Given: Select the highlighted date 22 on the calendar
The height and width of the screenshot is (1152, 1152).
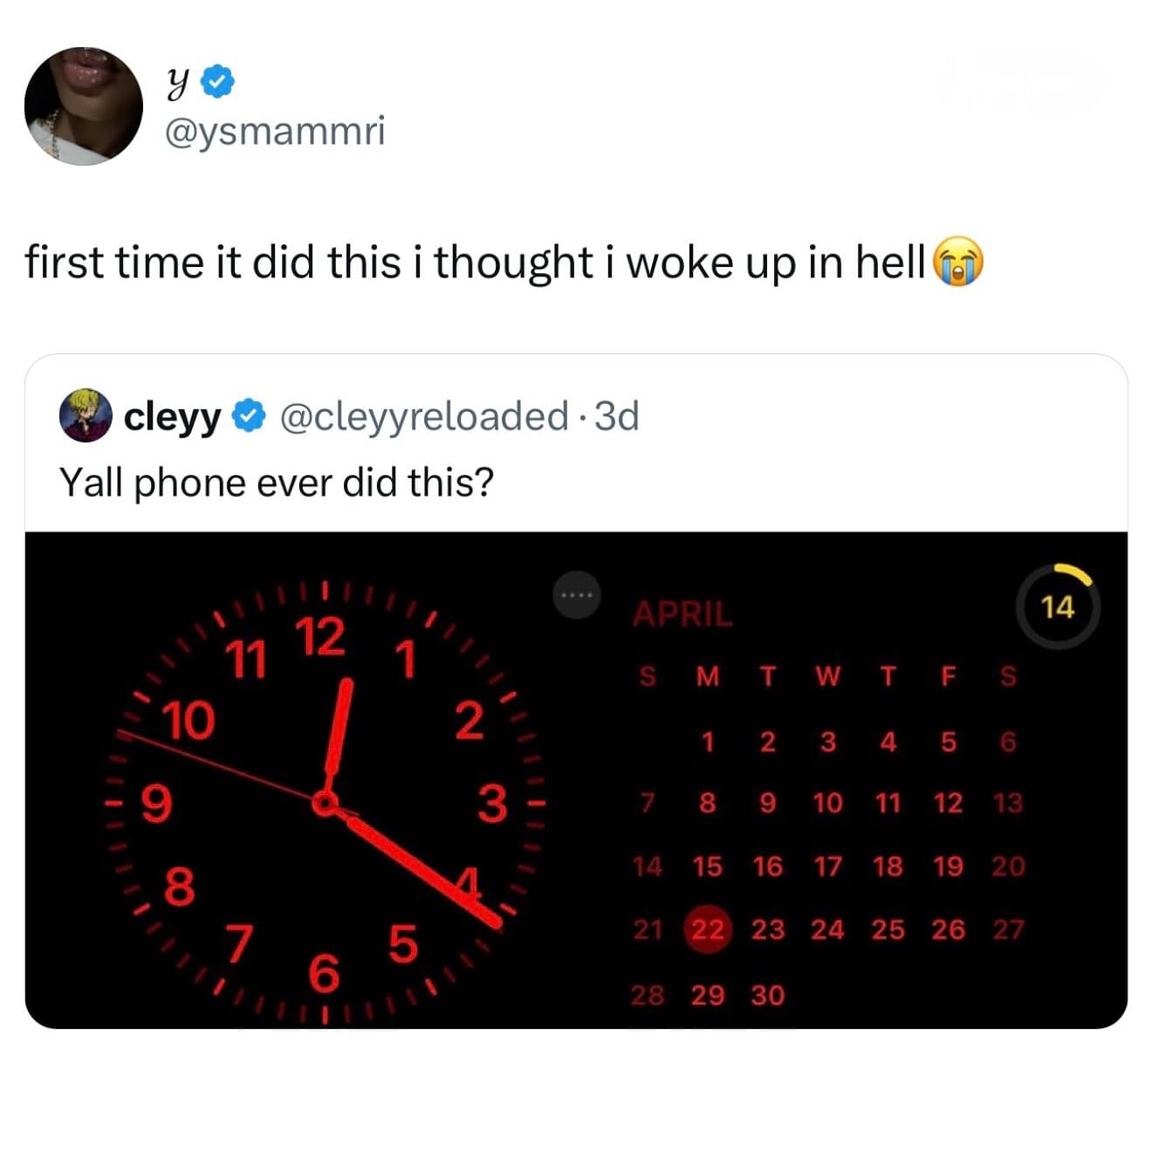Looking at the screenshot, I should pos(708,929).
